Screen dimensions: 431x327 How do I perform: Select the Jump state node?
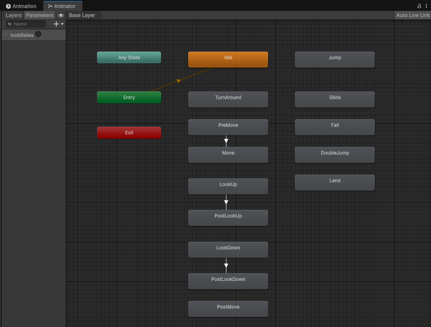[334, 60]
